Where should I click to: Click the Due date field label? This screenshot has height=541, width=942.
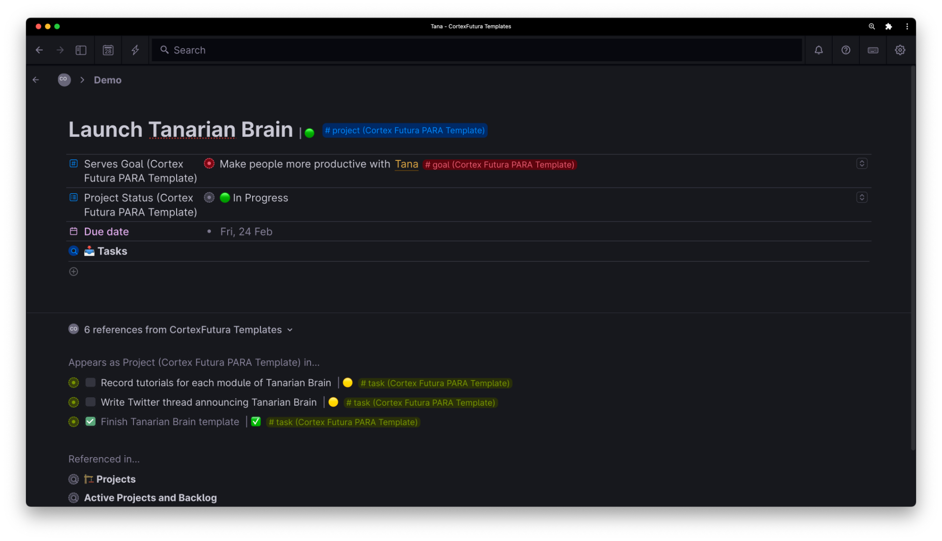coord(106,232)
